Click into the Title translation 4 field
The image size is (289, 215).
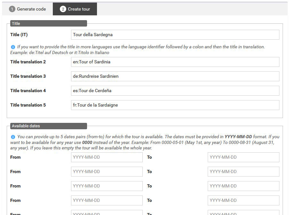pos(175,91)
